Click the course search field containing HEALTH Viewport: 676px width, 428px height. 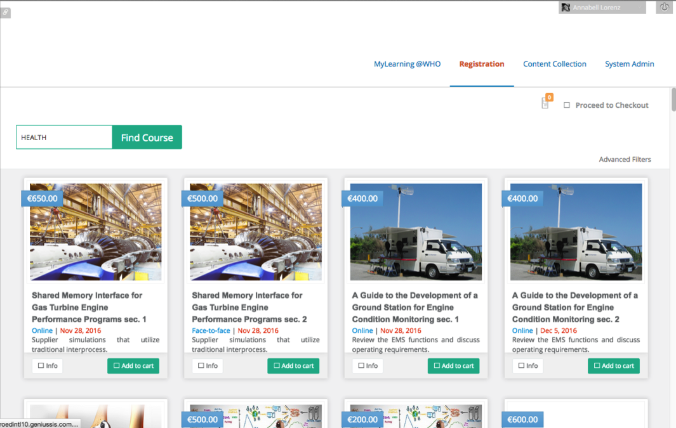pos(64,137)
